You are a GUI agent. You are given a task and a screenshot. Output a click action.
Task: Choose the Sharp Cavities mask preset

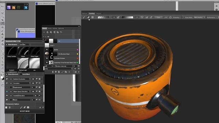click(x=12, y=51)
